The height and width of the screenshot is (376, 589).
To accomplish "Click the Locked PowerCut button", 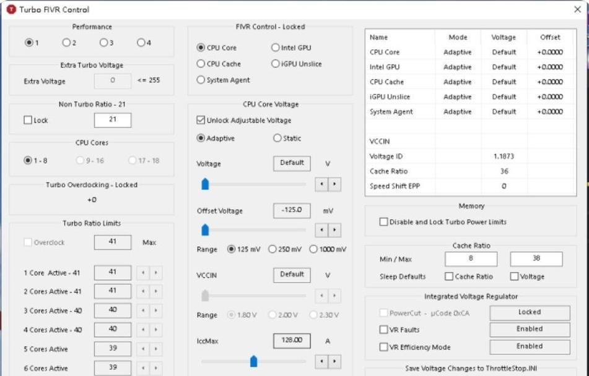I will 530,312.
